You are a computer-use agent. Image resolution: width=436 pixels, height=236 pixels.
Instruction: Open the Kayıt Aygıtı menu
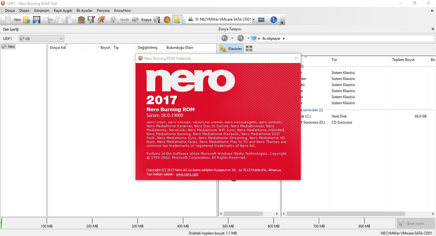[x=63, y=11]
